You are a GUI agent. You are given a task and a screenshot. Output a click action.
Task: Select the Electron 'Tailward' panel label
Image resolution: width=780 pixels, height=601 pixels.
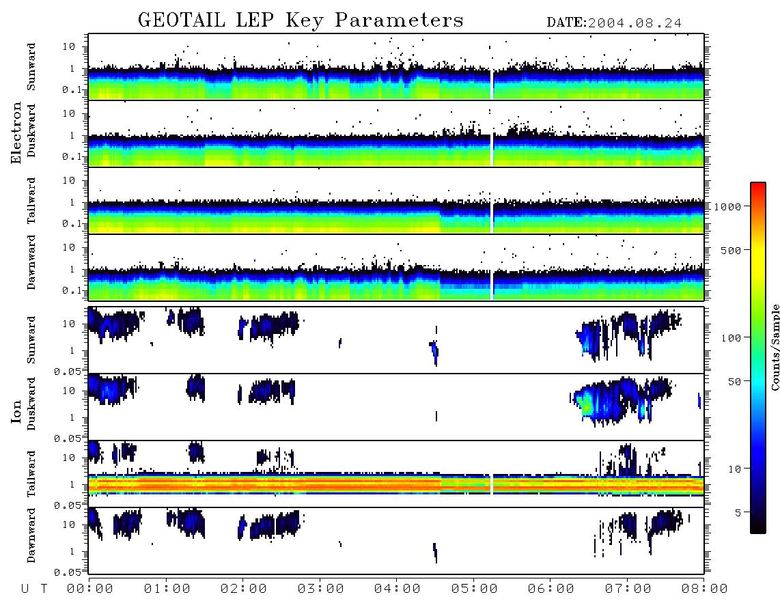31,200
